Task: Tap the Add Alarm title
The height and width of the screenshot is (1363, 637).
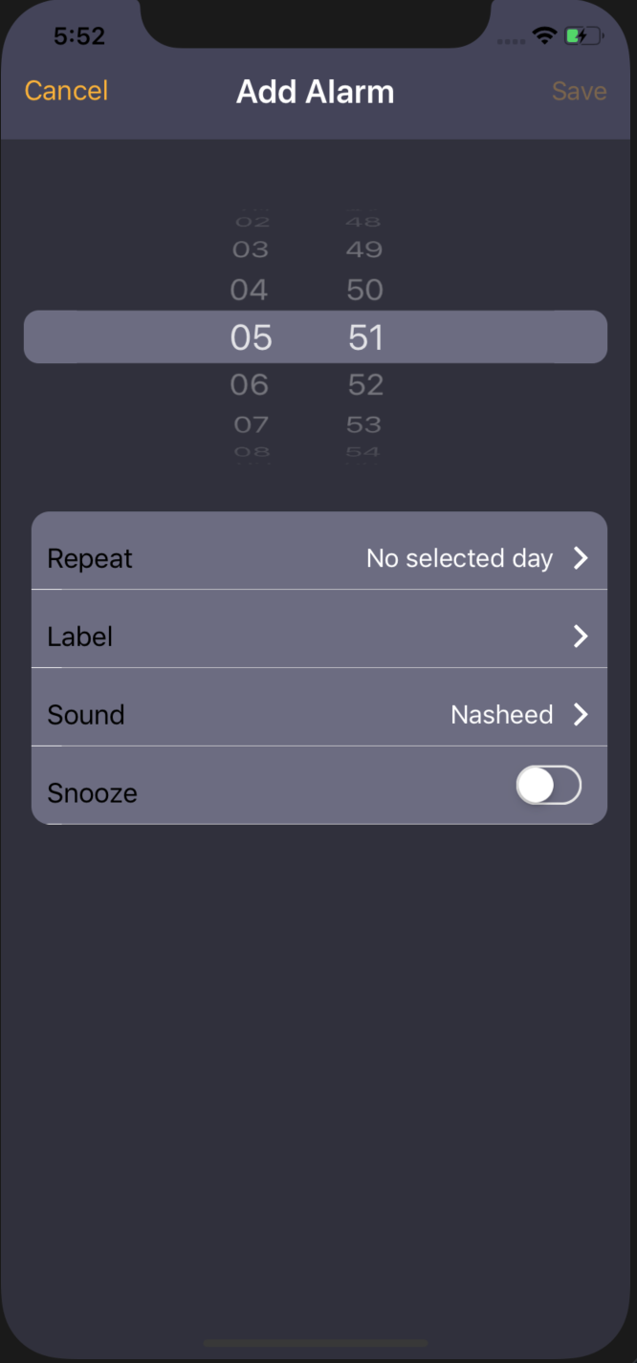Action: click(x=316, y=91)
